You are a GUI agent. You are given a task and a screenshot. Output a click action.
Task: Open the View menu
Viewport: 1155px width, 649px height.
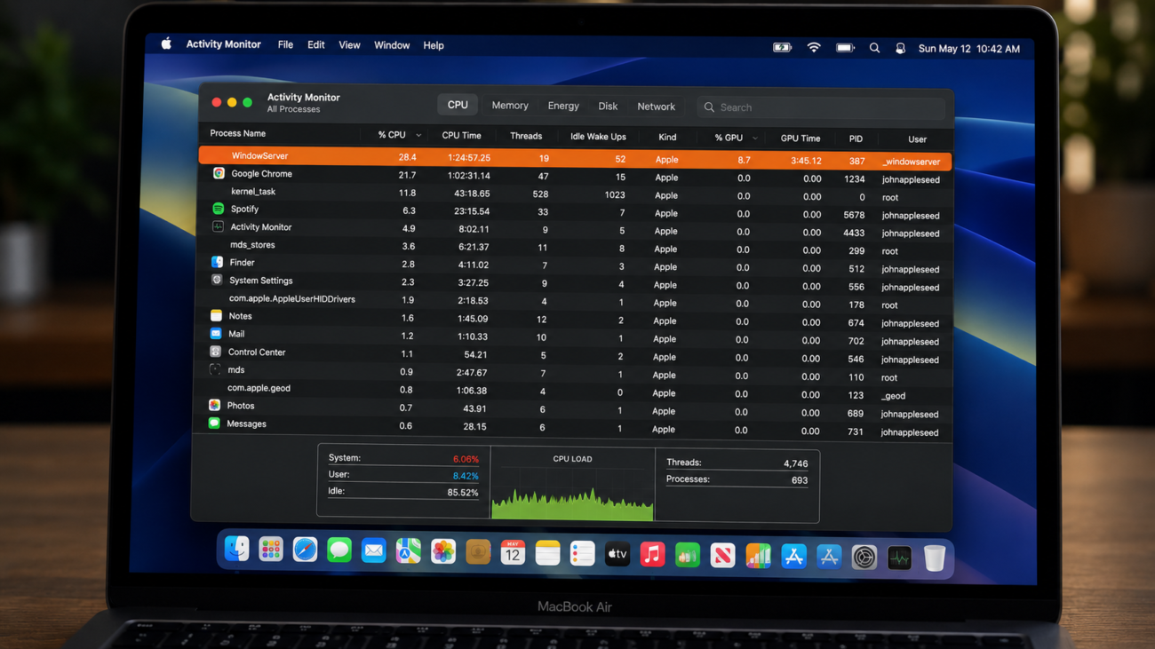(x=349, y=45)
